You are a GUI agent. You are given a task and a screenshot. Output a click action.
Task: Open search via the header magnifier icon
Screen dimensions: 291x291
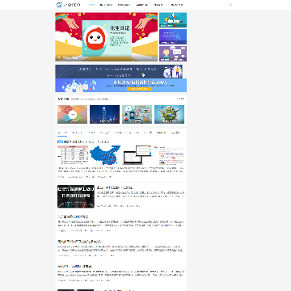point(230,5)
